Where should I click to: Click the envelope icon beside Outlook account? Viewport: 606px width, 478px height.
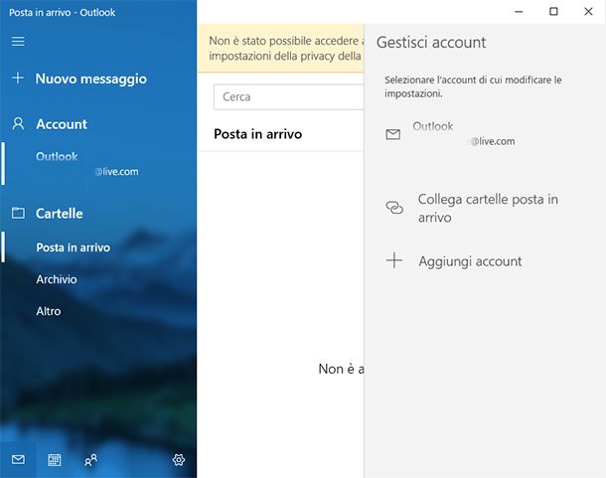pos(393,134)
